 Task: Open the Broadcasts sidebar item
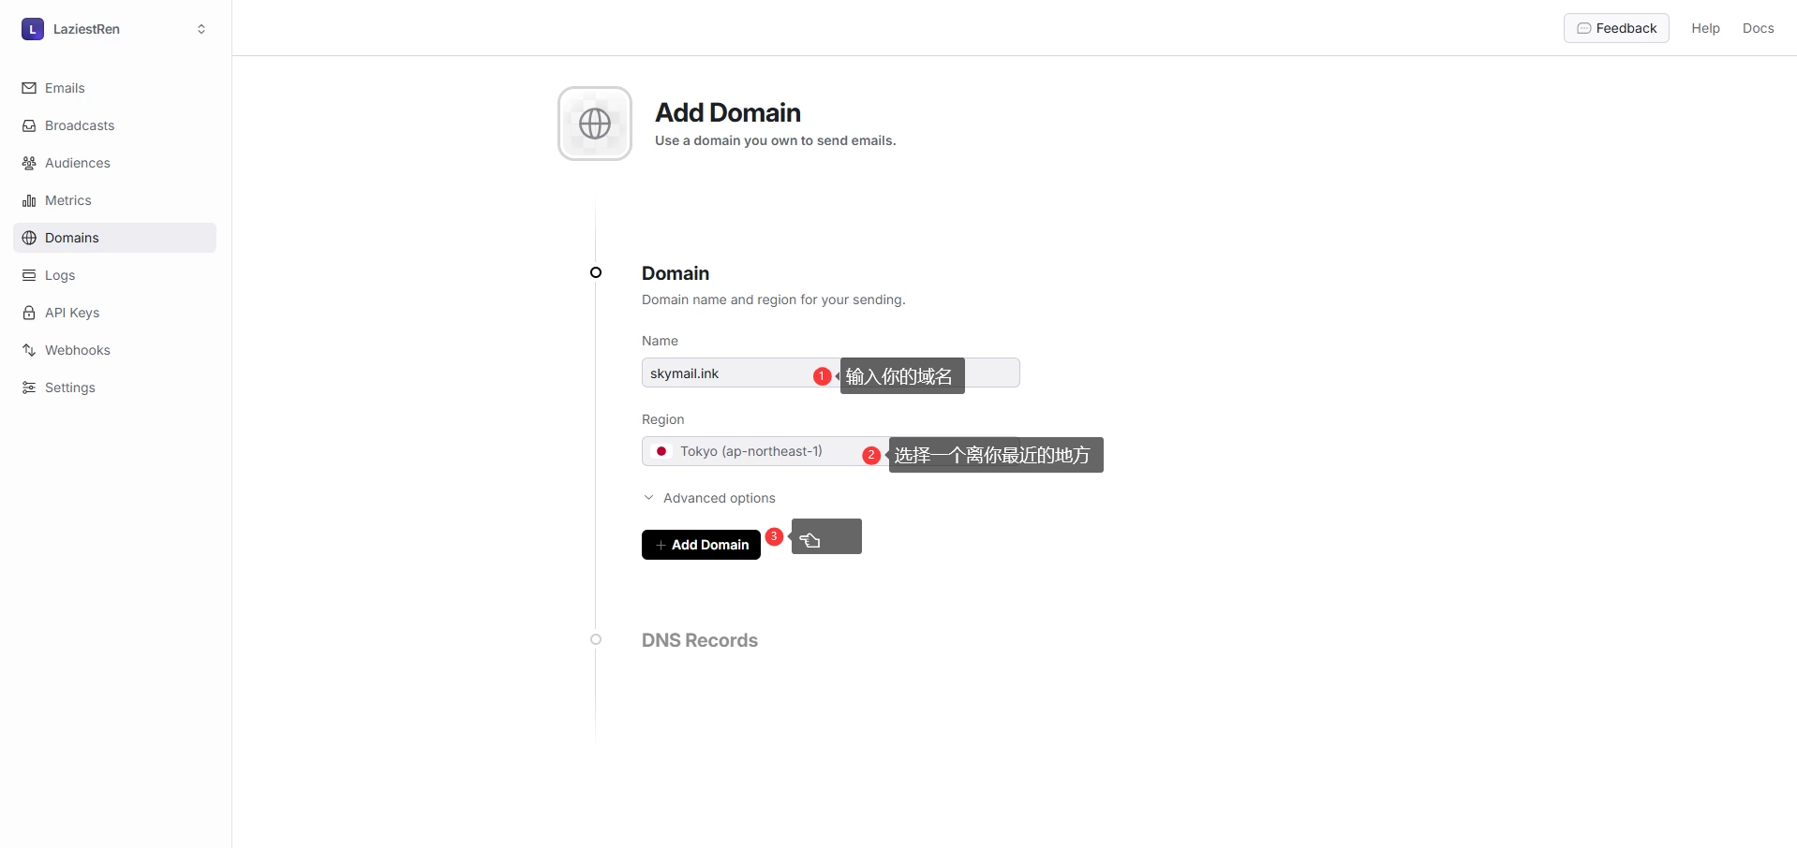click(x=80, y=125)
